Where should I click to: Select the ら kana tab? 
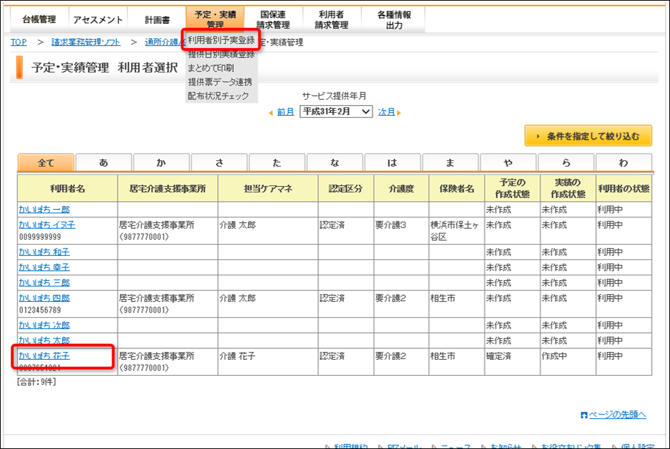[x=566, y=163]
